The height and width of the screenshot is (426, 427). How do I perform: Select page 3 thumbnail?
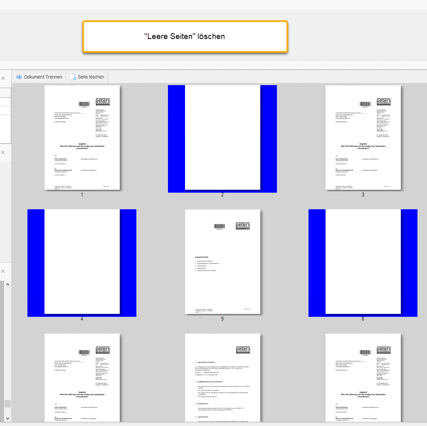click(x=363, y=137)
